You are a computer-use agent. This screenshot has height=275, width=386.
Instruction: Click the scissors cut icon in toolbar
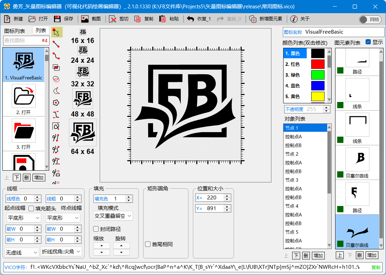pyautogui.click(x=113, y=19)
